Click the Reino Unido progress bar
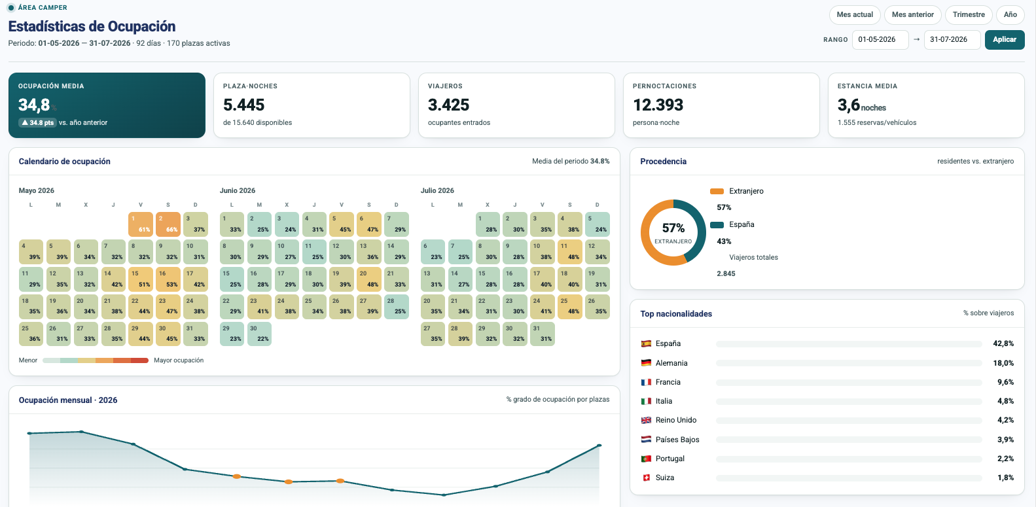 [849, 420]
